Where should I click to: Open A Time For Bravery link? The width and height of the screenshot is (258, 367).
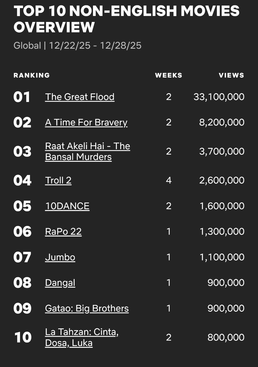point(86,122)
